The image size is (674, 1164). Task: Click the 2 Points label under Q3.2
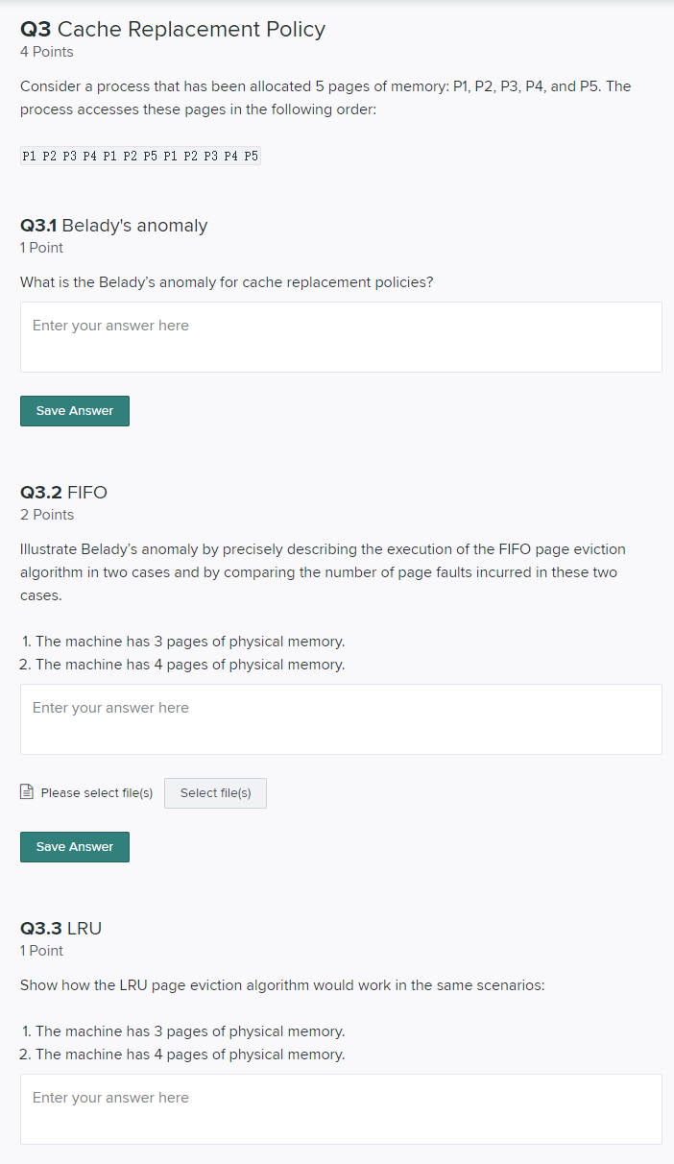pos(46,515)
